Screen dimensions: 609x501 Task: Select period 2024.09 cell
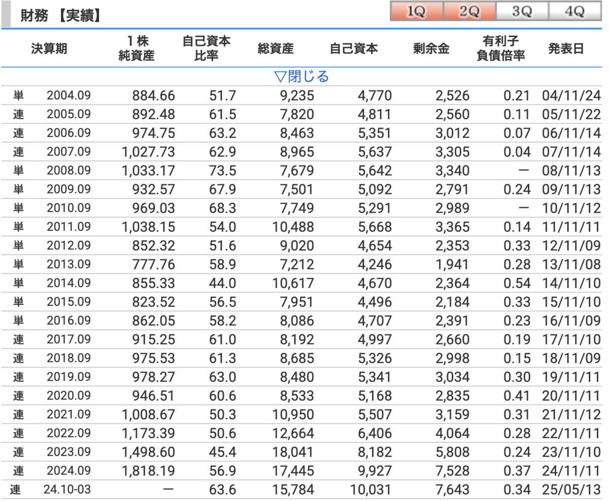point(69,471)
